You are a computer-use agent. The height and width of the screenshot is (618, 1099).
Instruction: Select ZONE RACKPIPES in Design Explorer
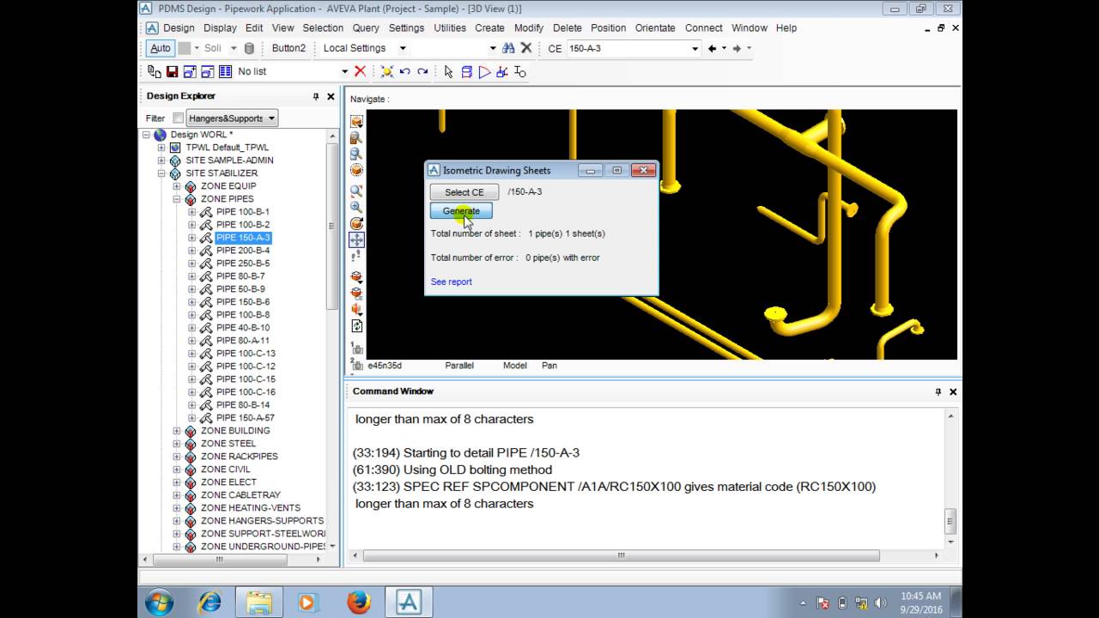point(240,457)
